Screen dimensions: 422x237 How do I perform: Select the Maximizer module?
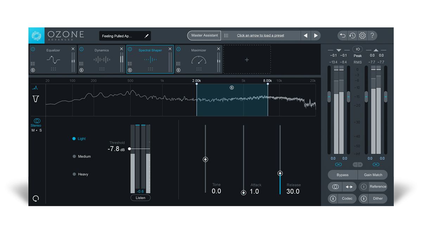pyautogui.click(x=199, y=50)
